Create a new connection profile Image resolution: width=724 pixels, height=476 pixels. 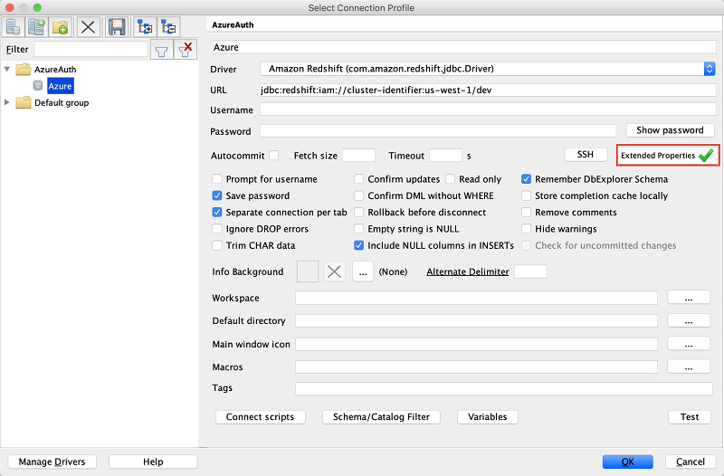(x=13, y=27)
